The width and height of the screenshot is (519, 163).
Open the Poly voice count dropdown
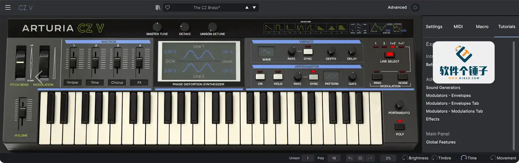pos(334,158)
